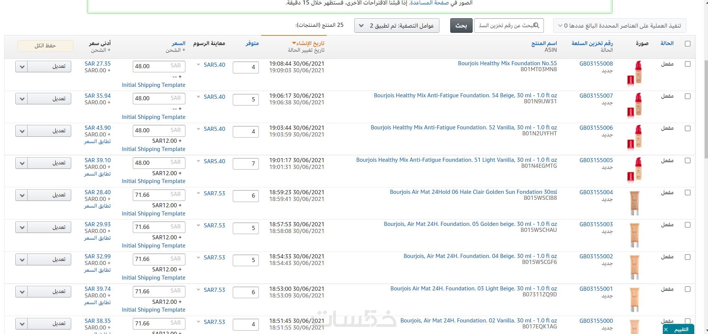
Task: Expand edit options arrow for GB03155008
Action: 22,67
